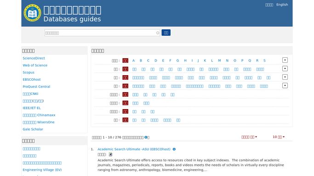314x176 pixels.
Task: Open the red sort order dropdown
Action: pyautogui.click(x=249, y=137)
